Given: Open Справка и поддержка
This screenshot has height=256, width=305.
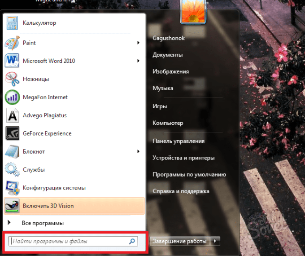Looking at the screenshot, I should point(181,191).
